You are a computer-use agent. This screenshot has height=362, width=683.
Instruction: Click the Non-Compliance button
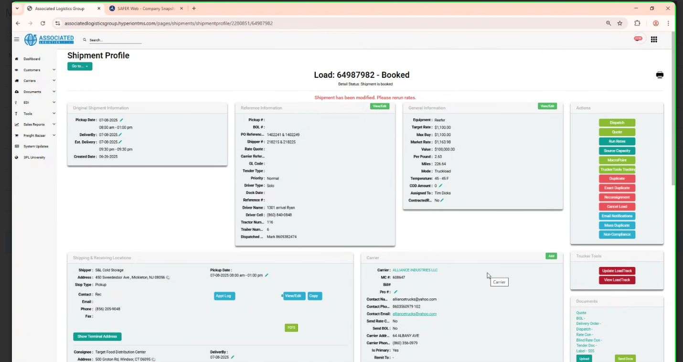617,234
